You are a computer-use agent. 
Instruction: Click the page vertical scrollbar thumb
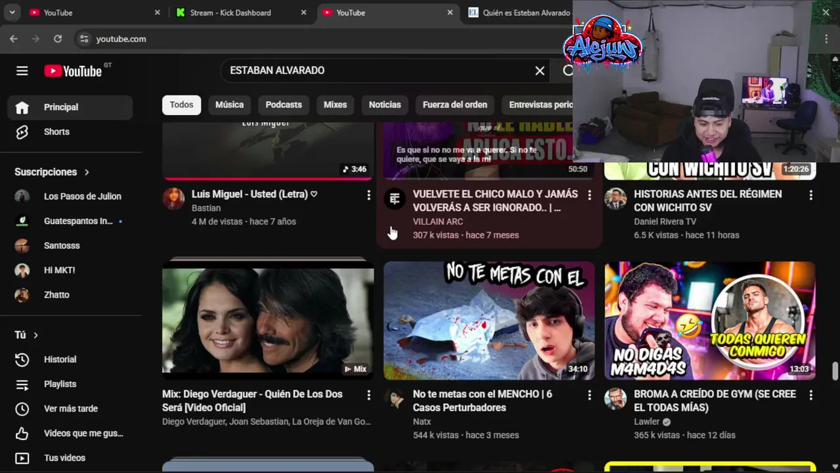point(835,371)
